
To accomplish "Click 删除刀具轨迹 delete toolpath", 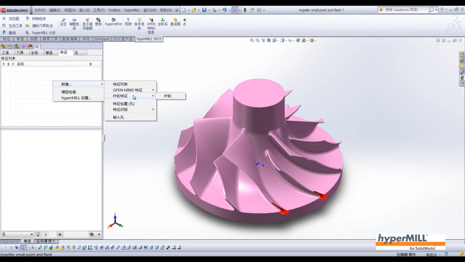I will tap(39, 26).
